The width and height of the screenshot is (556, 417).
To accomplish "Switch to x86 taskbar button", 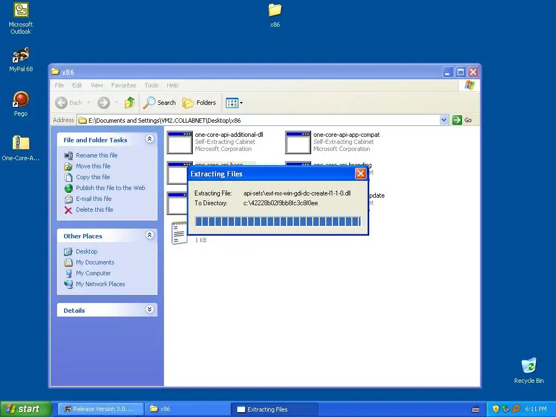I will point(188,409).
